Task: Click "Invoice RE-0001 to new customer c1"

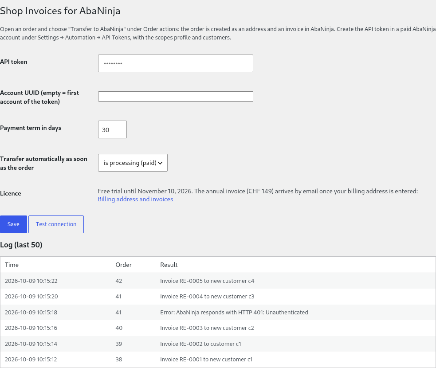Action: [206, 360]
